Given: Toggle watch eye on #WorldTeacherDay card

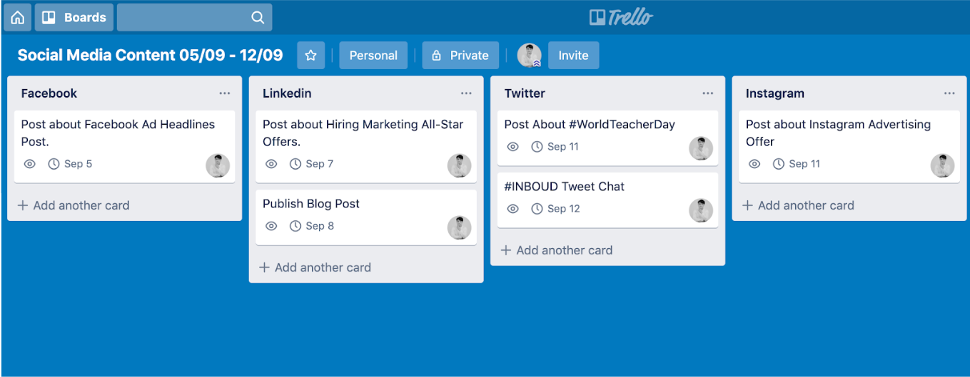Looking at the screenshot, I should pos(512,147).
